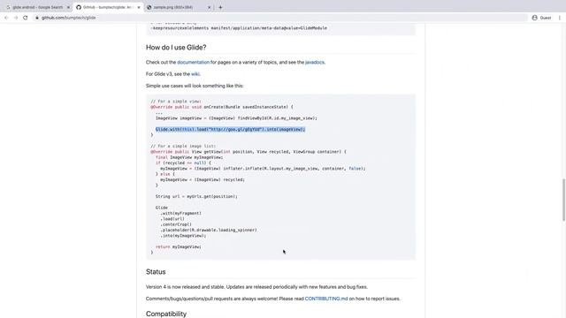Open the wiki link for Glide v3
Image resolution: width=566 pixels, height=318 pixels.
tap(195, 74)
